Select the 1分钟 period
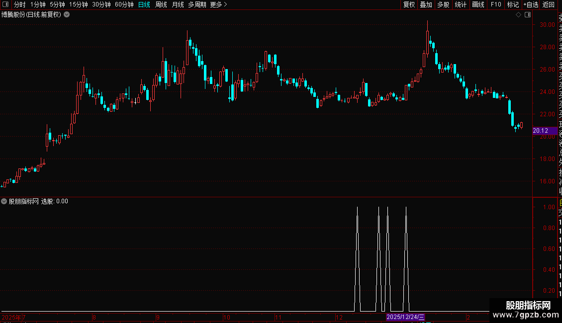Viewport: 562px width, 323px height. tap(38, 4)
